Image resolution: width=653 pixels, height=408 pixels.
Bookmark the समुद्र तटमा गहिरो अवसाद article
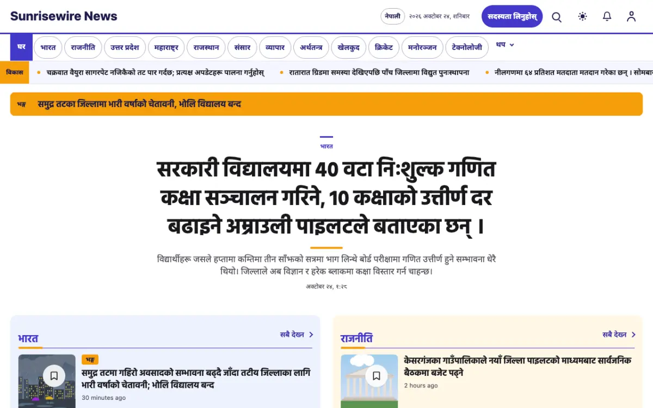(54, 376)
